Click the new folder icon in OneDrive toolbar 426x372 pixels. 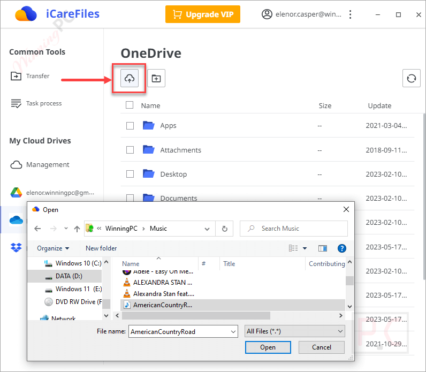156,78
